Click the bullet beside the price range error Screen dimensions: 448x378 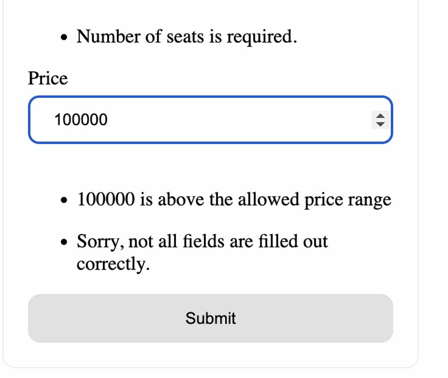65,200
